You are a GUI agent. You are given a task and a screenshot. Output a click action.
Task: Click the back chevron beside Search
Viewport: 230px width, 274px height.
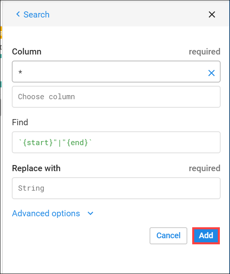click(18, 14)
